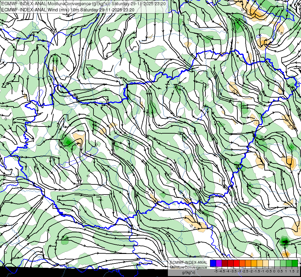Choose light orange swatch between -1.5 and -1
Screen dimensions: 301x277
pyautogui.click(x=260, y=263)
